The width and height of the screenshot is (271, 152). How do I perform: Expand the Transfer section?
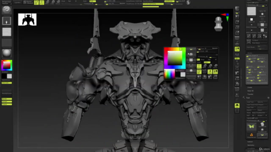pos(250,94)
